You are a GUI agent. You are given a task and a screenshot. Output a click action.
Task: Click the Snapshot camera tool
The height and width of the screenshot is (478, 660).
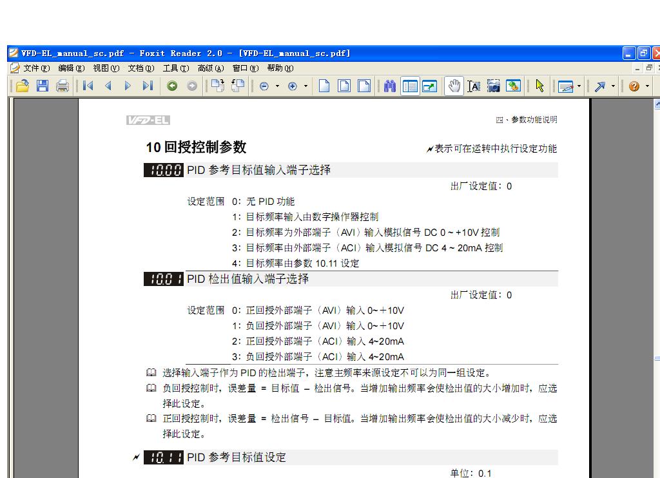point(493,86)
